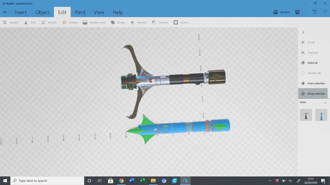
Task: Open Task View on the taskbar
Action: point(100,181)
